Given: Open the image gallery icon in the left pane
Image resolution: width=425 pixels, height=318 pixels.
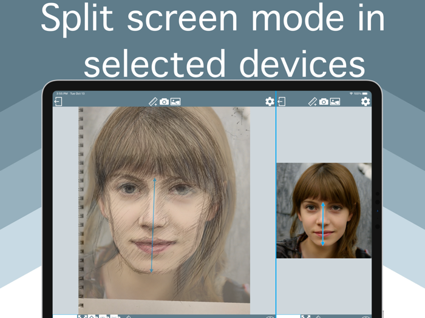Looking at the screenshot, I should click(x=175, y=102).
